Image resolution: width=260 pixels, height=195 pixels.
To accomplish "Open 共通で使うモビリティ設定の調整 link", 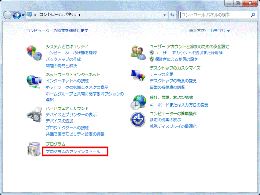I will 75,134.
